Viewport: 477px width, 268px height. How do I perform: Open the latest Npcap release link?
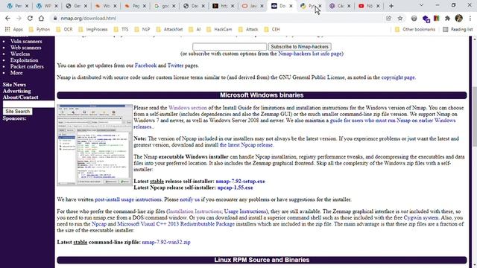point(246,144)
